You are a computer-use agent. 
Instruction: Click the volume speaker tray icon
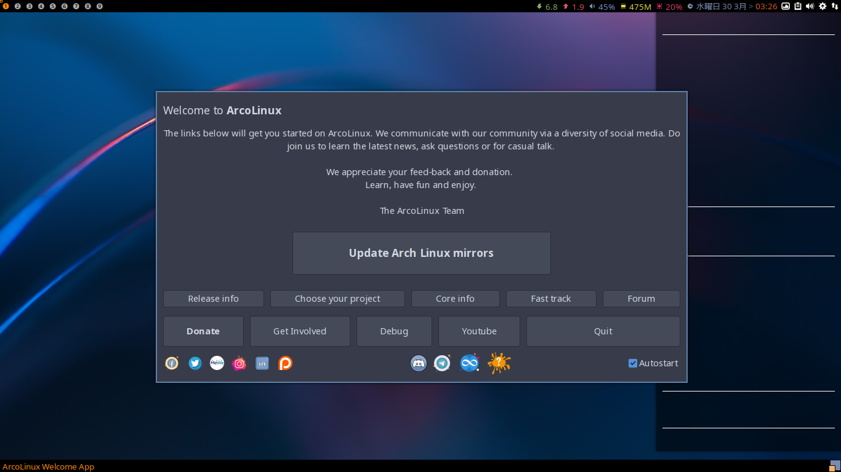pyautogui.click(x=810, y=6)
